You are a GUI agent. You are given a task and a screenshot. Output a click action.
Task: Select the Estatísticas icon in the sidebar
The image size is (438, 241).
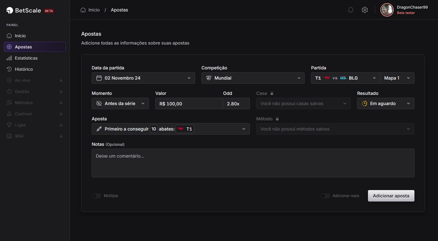pos(9,58)
